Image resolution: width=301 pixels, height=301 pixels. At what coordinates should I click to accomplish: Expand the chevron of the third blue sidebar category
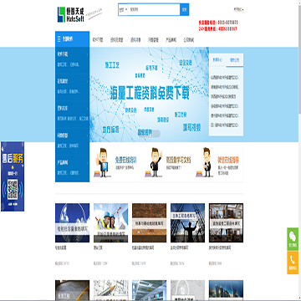coord(87,109)
